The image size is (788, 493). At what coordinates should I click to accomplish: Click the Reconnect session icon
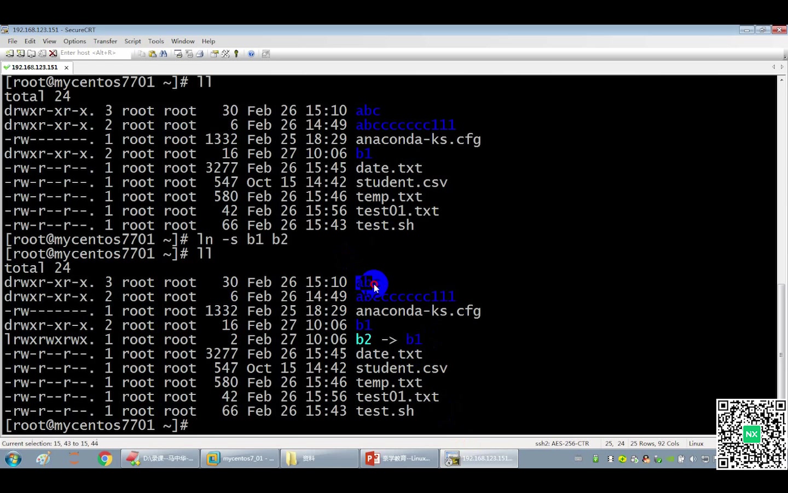pyautogui.click(x=42, y=54)
